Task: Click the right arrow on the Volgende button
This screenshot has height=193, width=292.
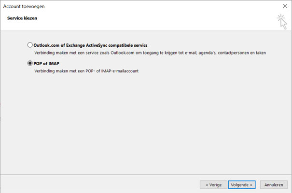Action: coord(251,185)
